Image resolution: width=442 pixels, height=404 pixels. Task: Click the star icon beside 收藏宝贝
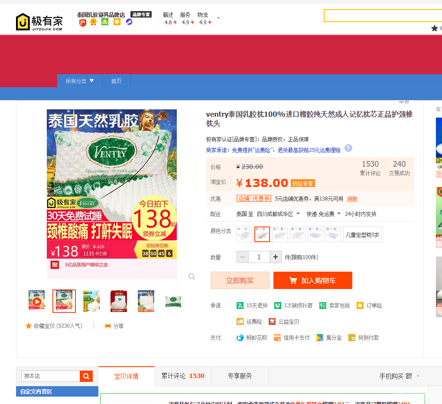pyautogui.click(x=29, y=326)
